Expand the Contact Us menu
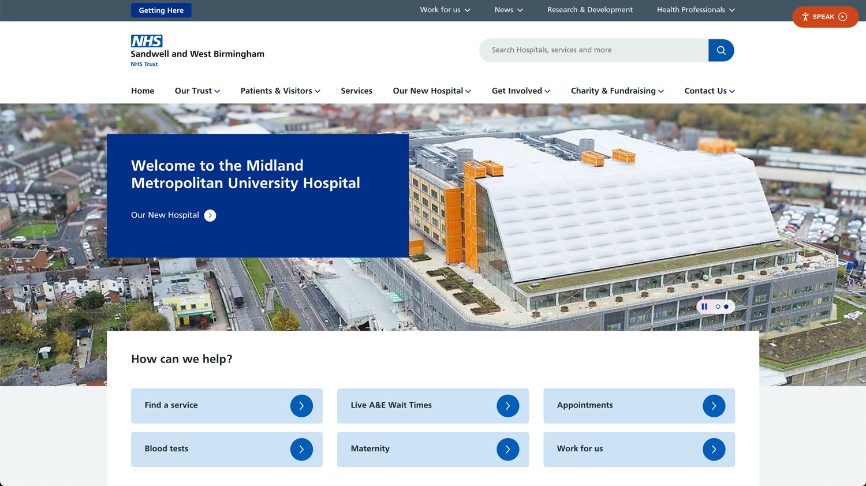The width and height of the screenshot is (866, 486). point(710,91)
